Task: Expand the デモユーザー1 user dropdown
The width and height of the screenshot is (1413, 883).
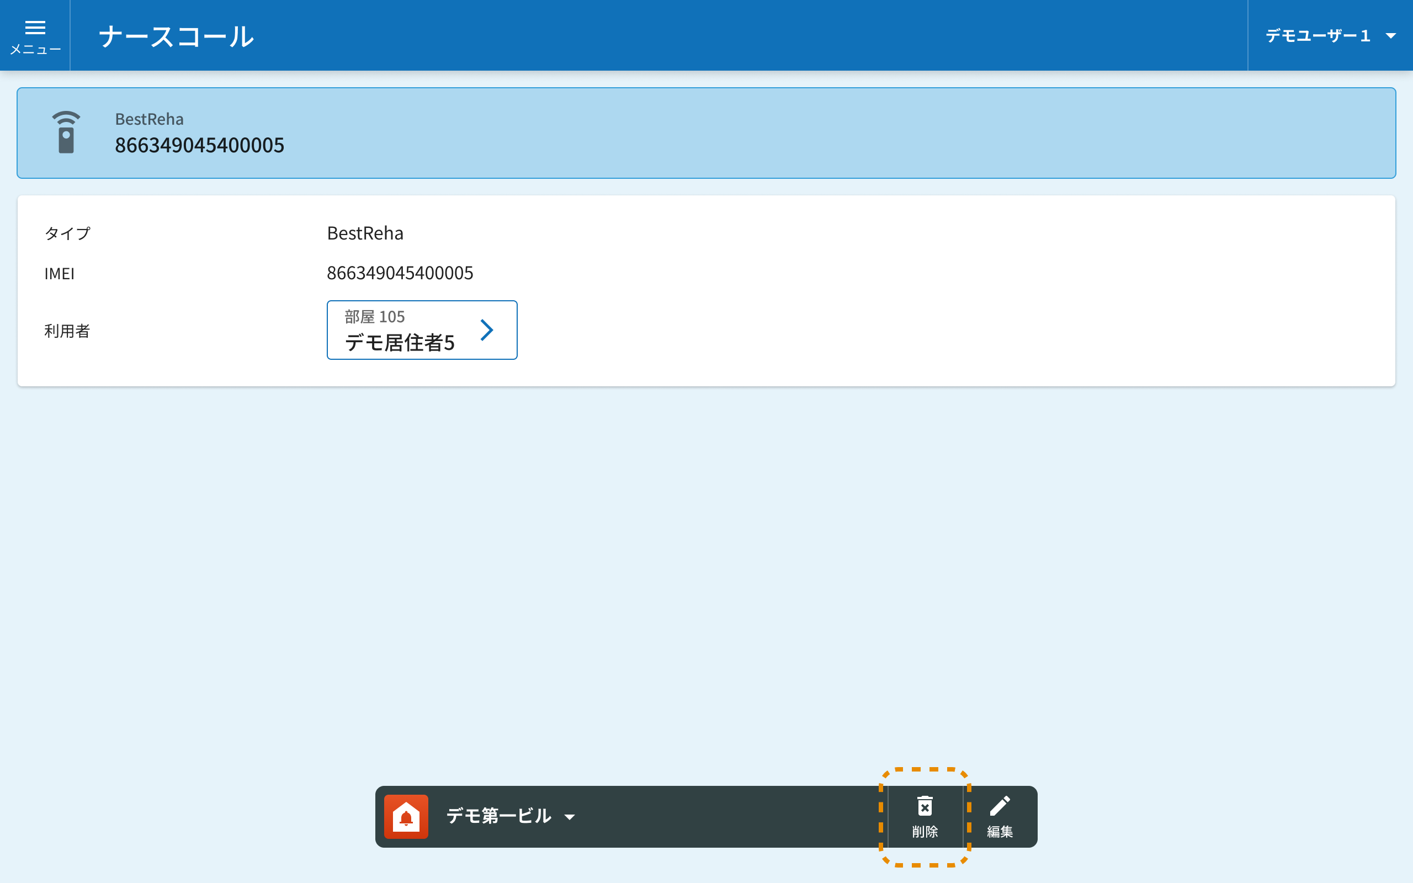Action: (x=1318, y=36)
